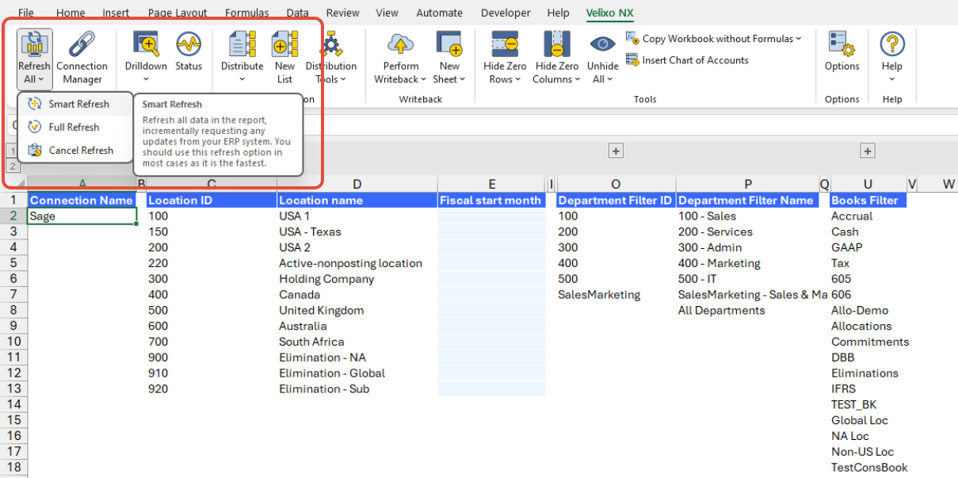
Task: Open the Velixo Options icon
Action: [x=842, y=44]
